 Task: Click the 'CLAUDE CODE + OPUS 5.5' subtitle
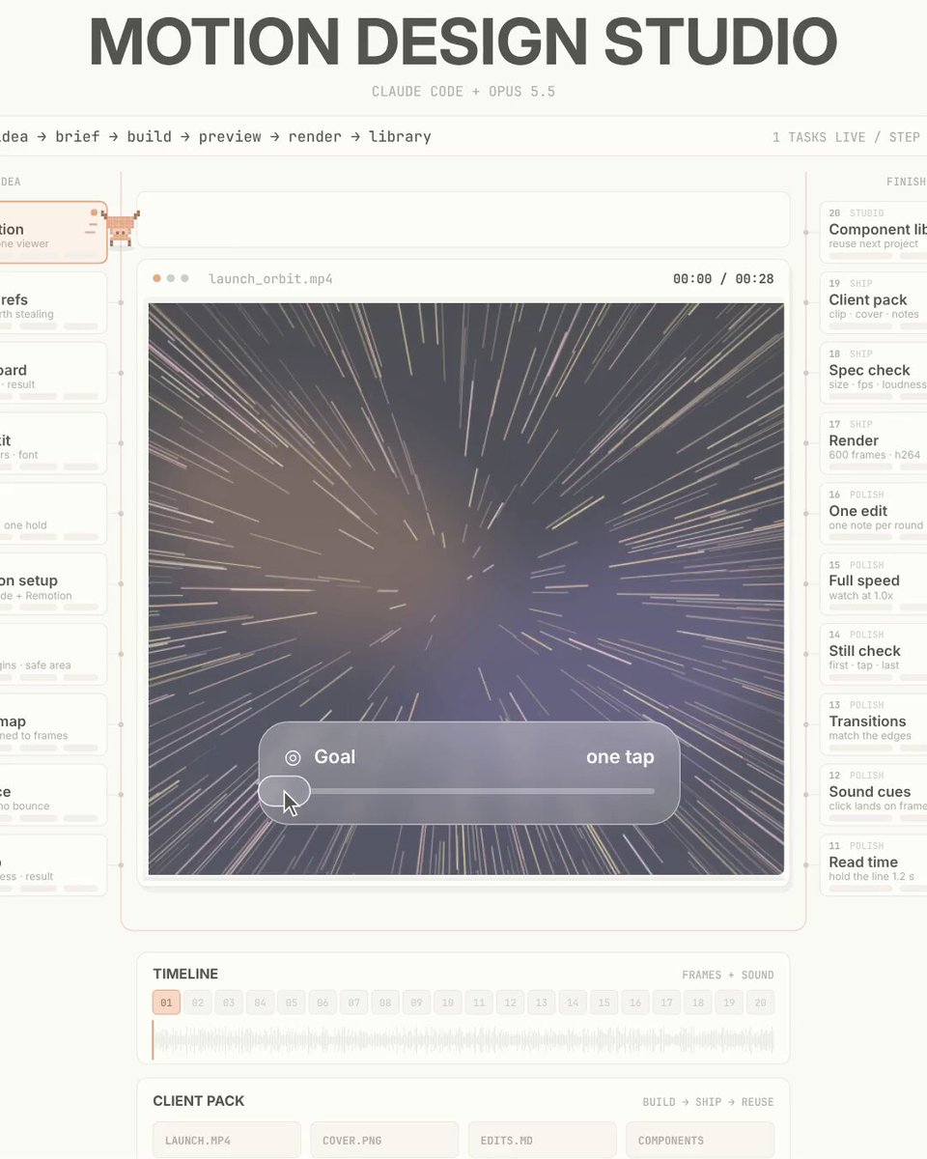click(x=463, y=92)
